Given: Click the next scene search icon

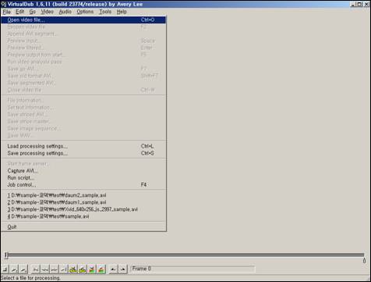Looking at the screenshot, I should point(101,269).
